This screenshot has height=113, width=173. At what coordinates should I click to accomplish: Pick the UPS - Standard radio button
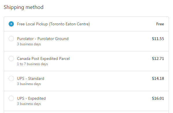click(x=11, y=78)
